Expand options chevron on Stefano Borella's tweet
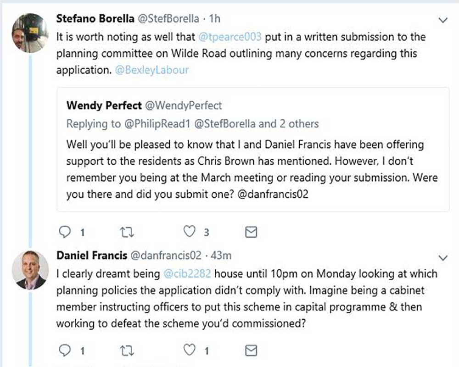Viewport: 459px width, 367px height. tap(443, 20)
